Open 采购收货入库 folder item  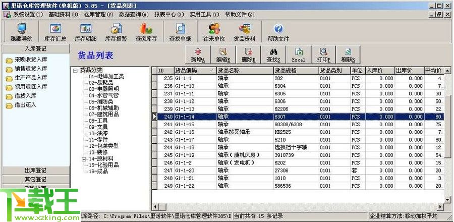[27, 60]
